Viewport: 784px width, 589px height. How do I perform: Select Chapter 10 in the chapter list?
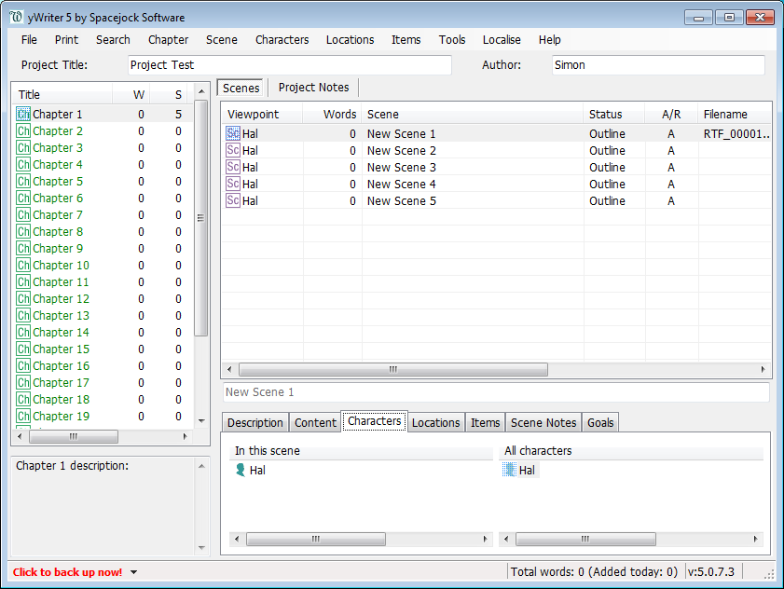[x=59, y=265]
